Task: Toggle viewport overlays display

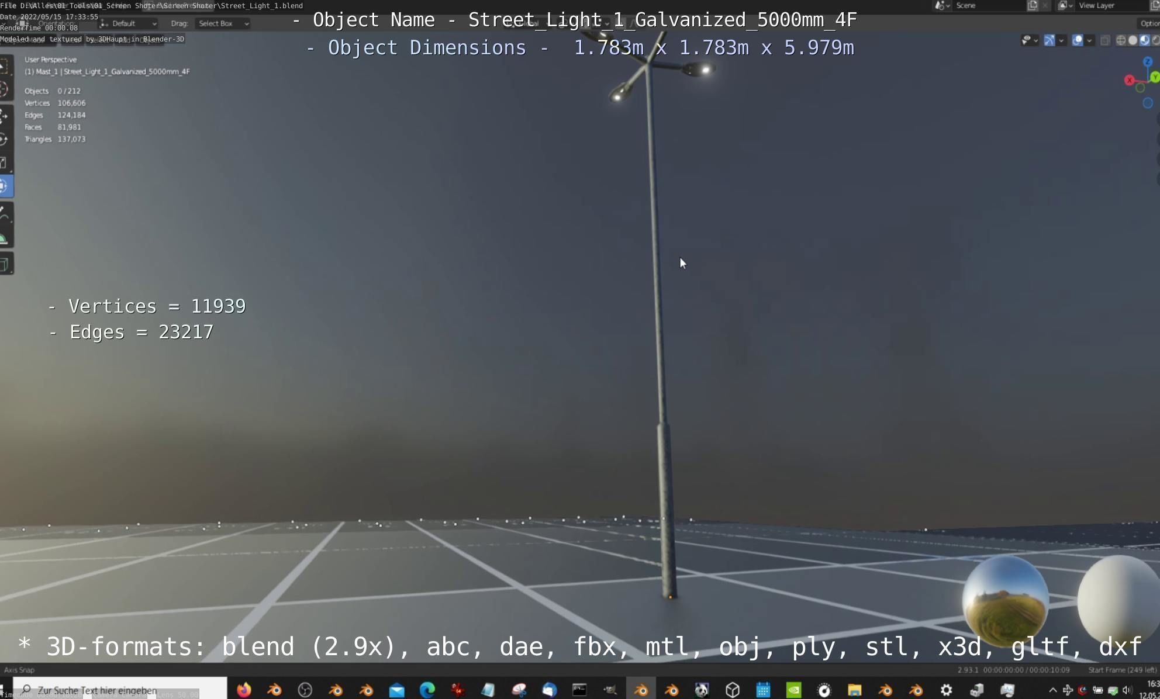Action: click(x=1078, y=40)
